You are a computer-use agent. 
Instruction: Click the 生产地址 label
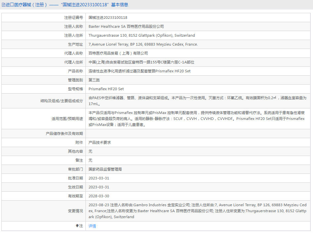click(76, 44)
